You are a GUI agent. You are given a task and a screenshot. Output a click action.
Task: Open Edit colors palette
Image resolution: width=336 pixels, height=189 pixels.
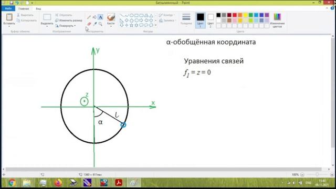pos(277,20)
